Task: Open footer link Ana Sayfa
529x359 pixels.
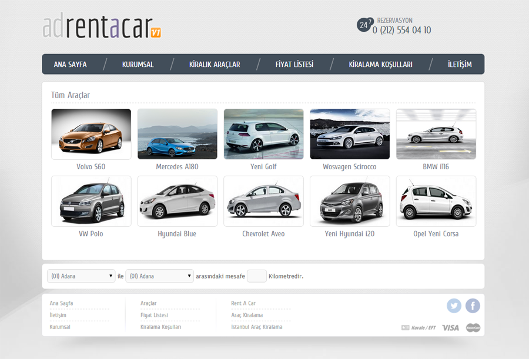Action: pos(61,303)
